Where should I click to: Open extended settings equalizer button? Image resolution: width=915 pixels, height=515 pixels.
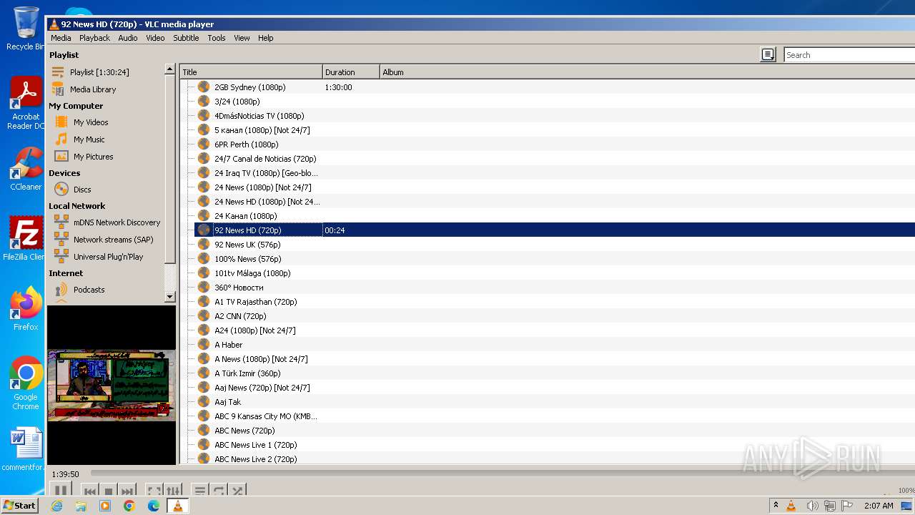[174, 491]
